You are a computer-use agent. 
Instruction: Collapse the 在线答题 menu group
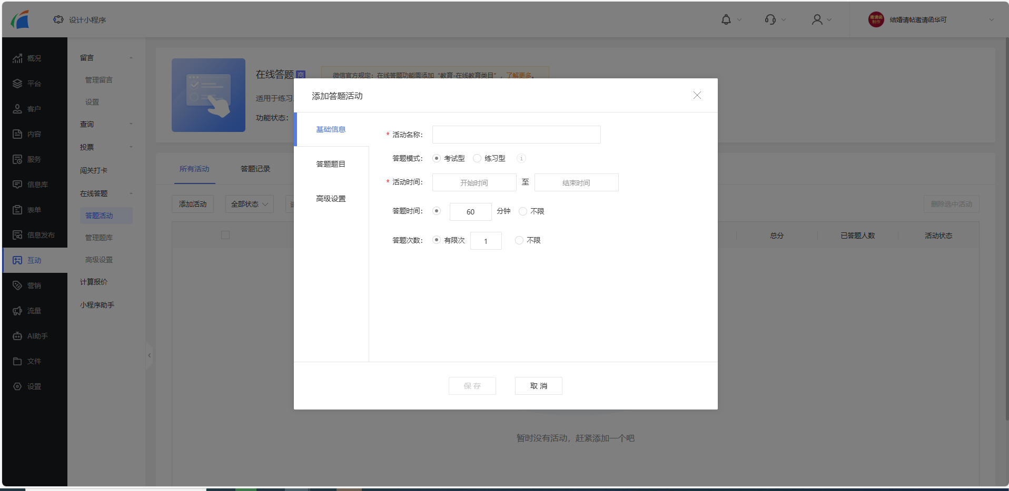click(131, 193)
